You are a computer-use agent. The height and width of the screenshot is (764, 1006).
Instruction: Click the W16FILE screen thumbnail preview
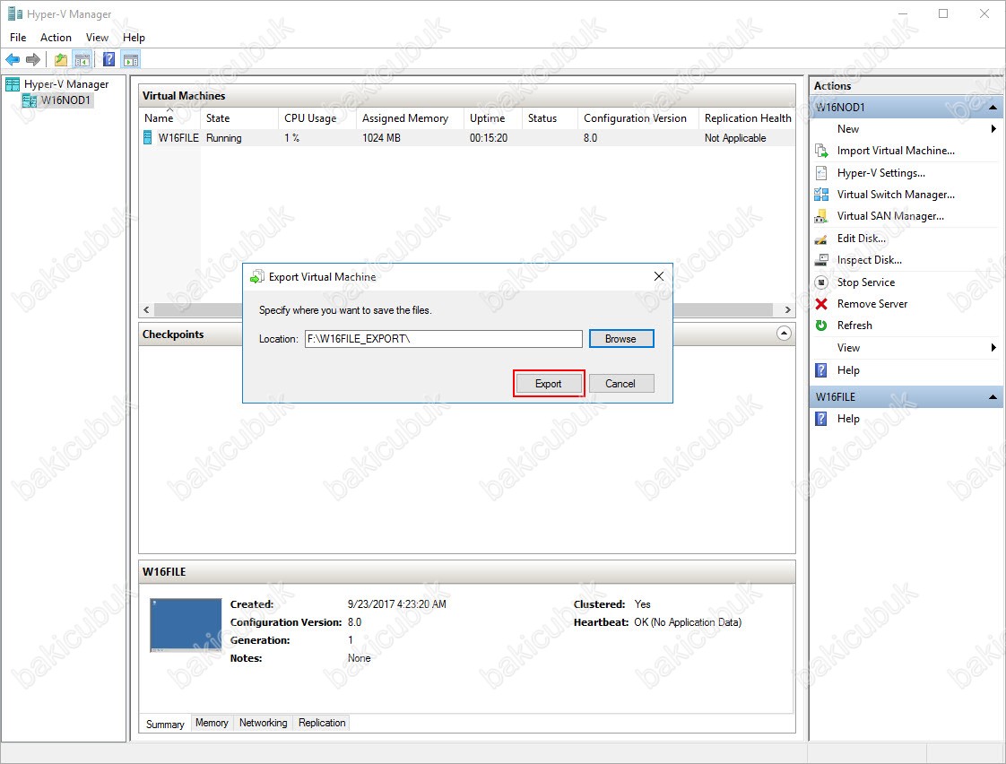[x=186, y=625]
